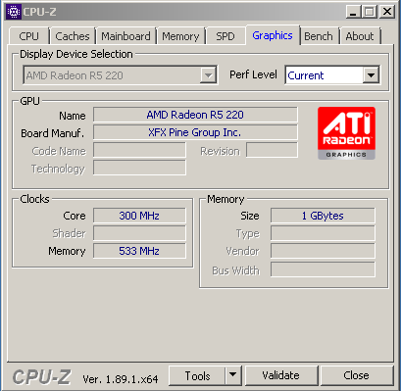Select the Graphics tab
The width and height of the screenshot is (401, 391).
273,35
